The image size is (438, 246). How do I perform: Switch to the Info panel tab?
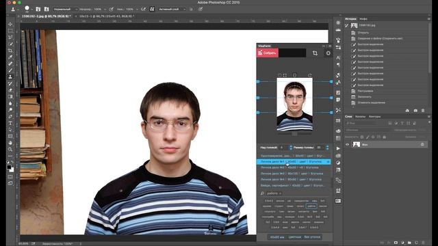363,18
